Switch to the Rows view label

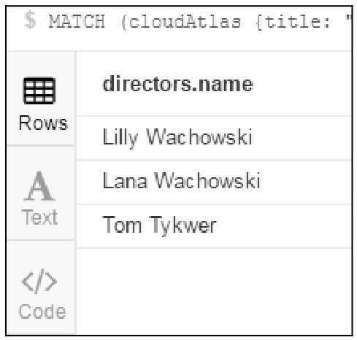pyautogui.click(x=43, y=123)
